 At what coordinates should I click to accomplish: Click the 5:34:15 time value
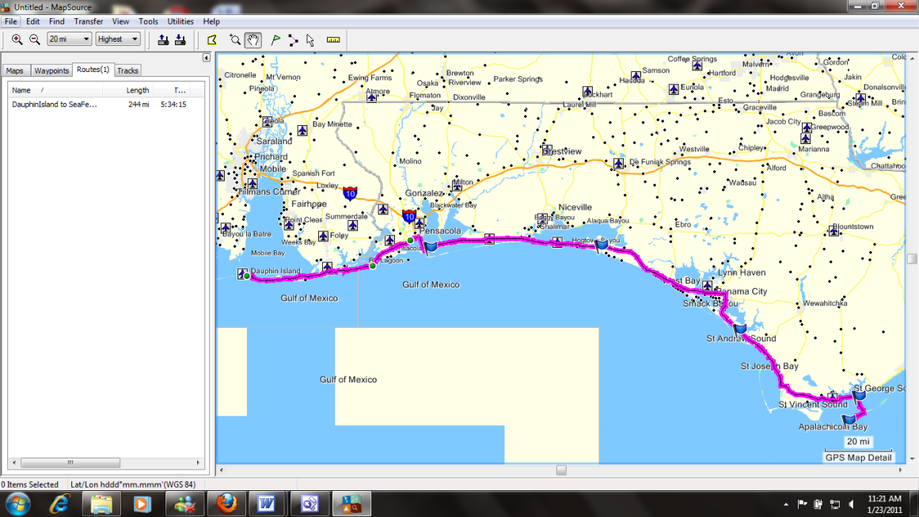coord(173,105)
